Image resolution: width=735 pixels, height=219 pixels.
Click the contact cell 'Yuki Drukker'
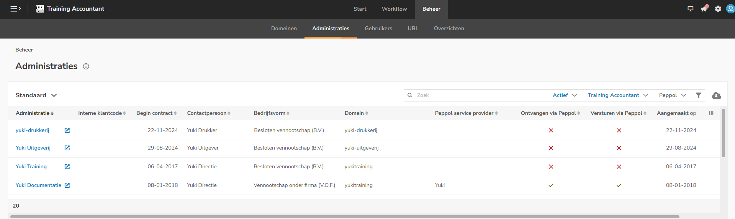click(202, 130)
